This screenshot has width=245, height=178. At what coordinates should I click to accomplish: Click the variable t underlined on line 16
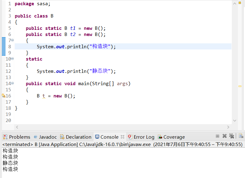coord(44,96)
